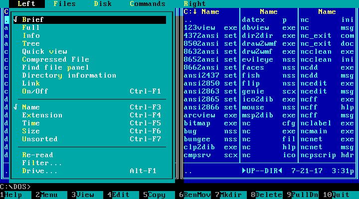Click the C:\DOS> command prompt line

[x=15, y=187]
